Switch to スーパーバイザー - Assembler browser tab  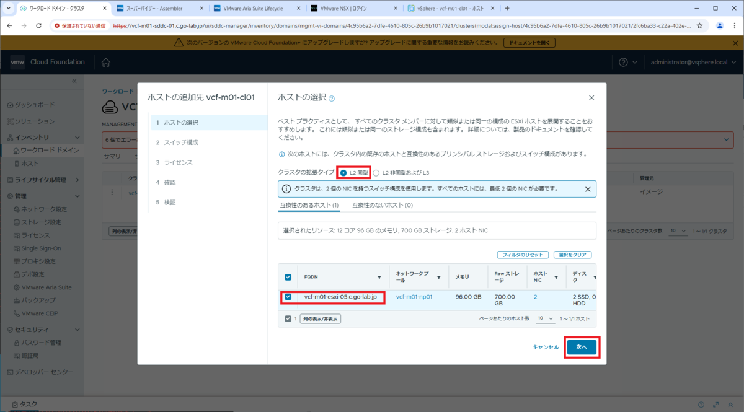159,9
